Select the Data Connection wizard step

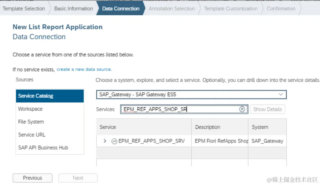click(x=121, y=9)
